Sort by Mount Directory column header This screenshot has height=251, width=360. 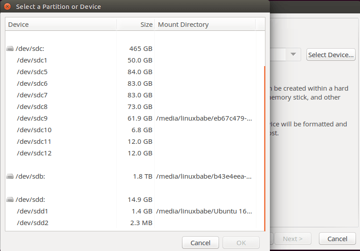(205, 25)
